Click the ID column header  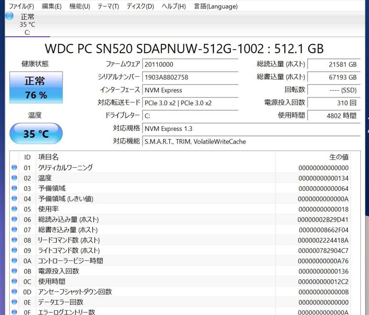pos(27,157)
